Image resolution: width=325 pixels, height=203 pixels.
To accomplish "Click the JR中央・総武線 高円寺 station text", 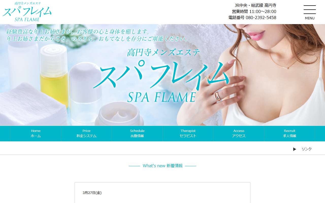I will tap(255, 5).
